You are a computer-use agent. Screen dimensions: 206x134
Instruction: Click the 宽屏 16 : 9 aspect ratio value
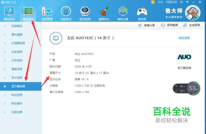pos(81,79)
